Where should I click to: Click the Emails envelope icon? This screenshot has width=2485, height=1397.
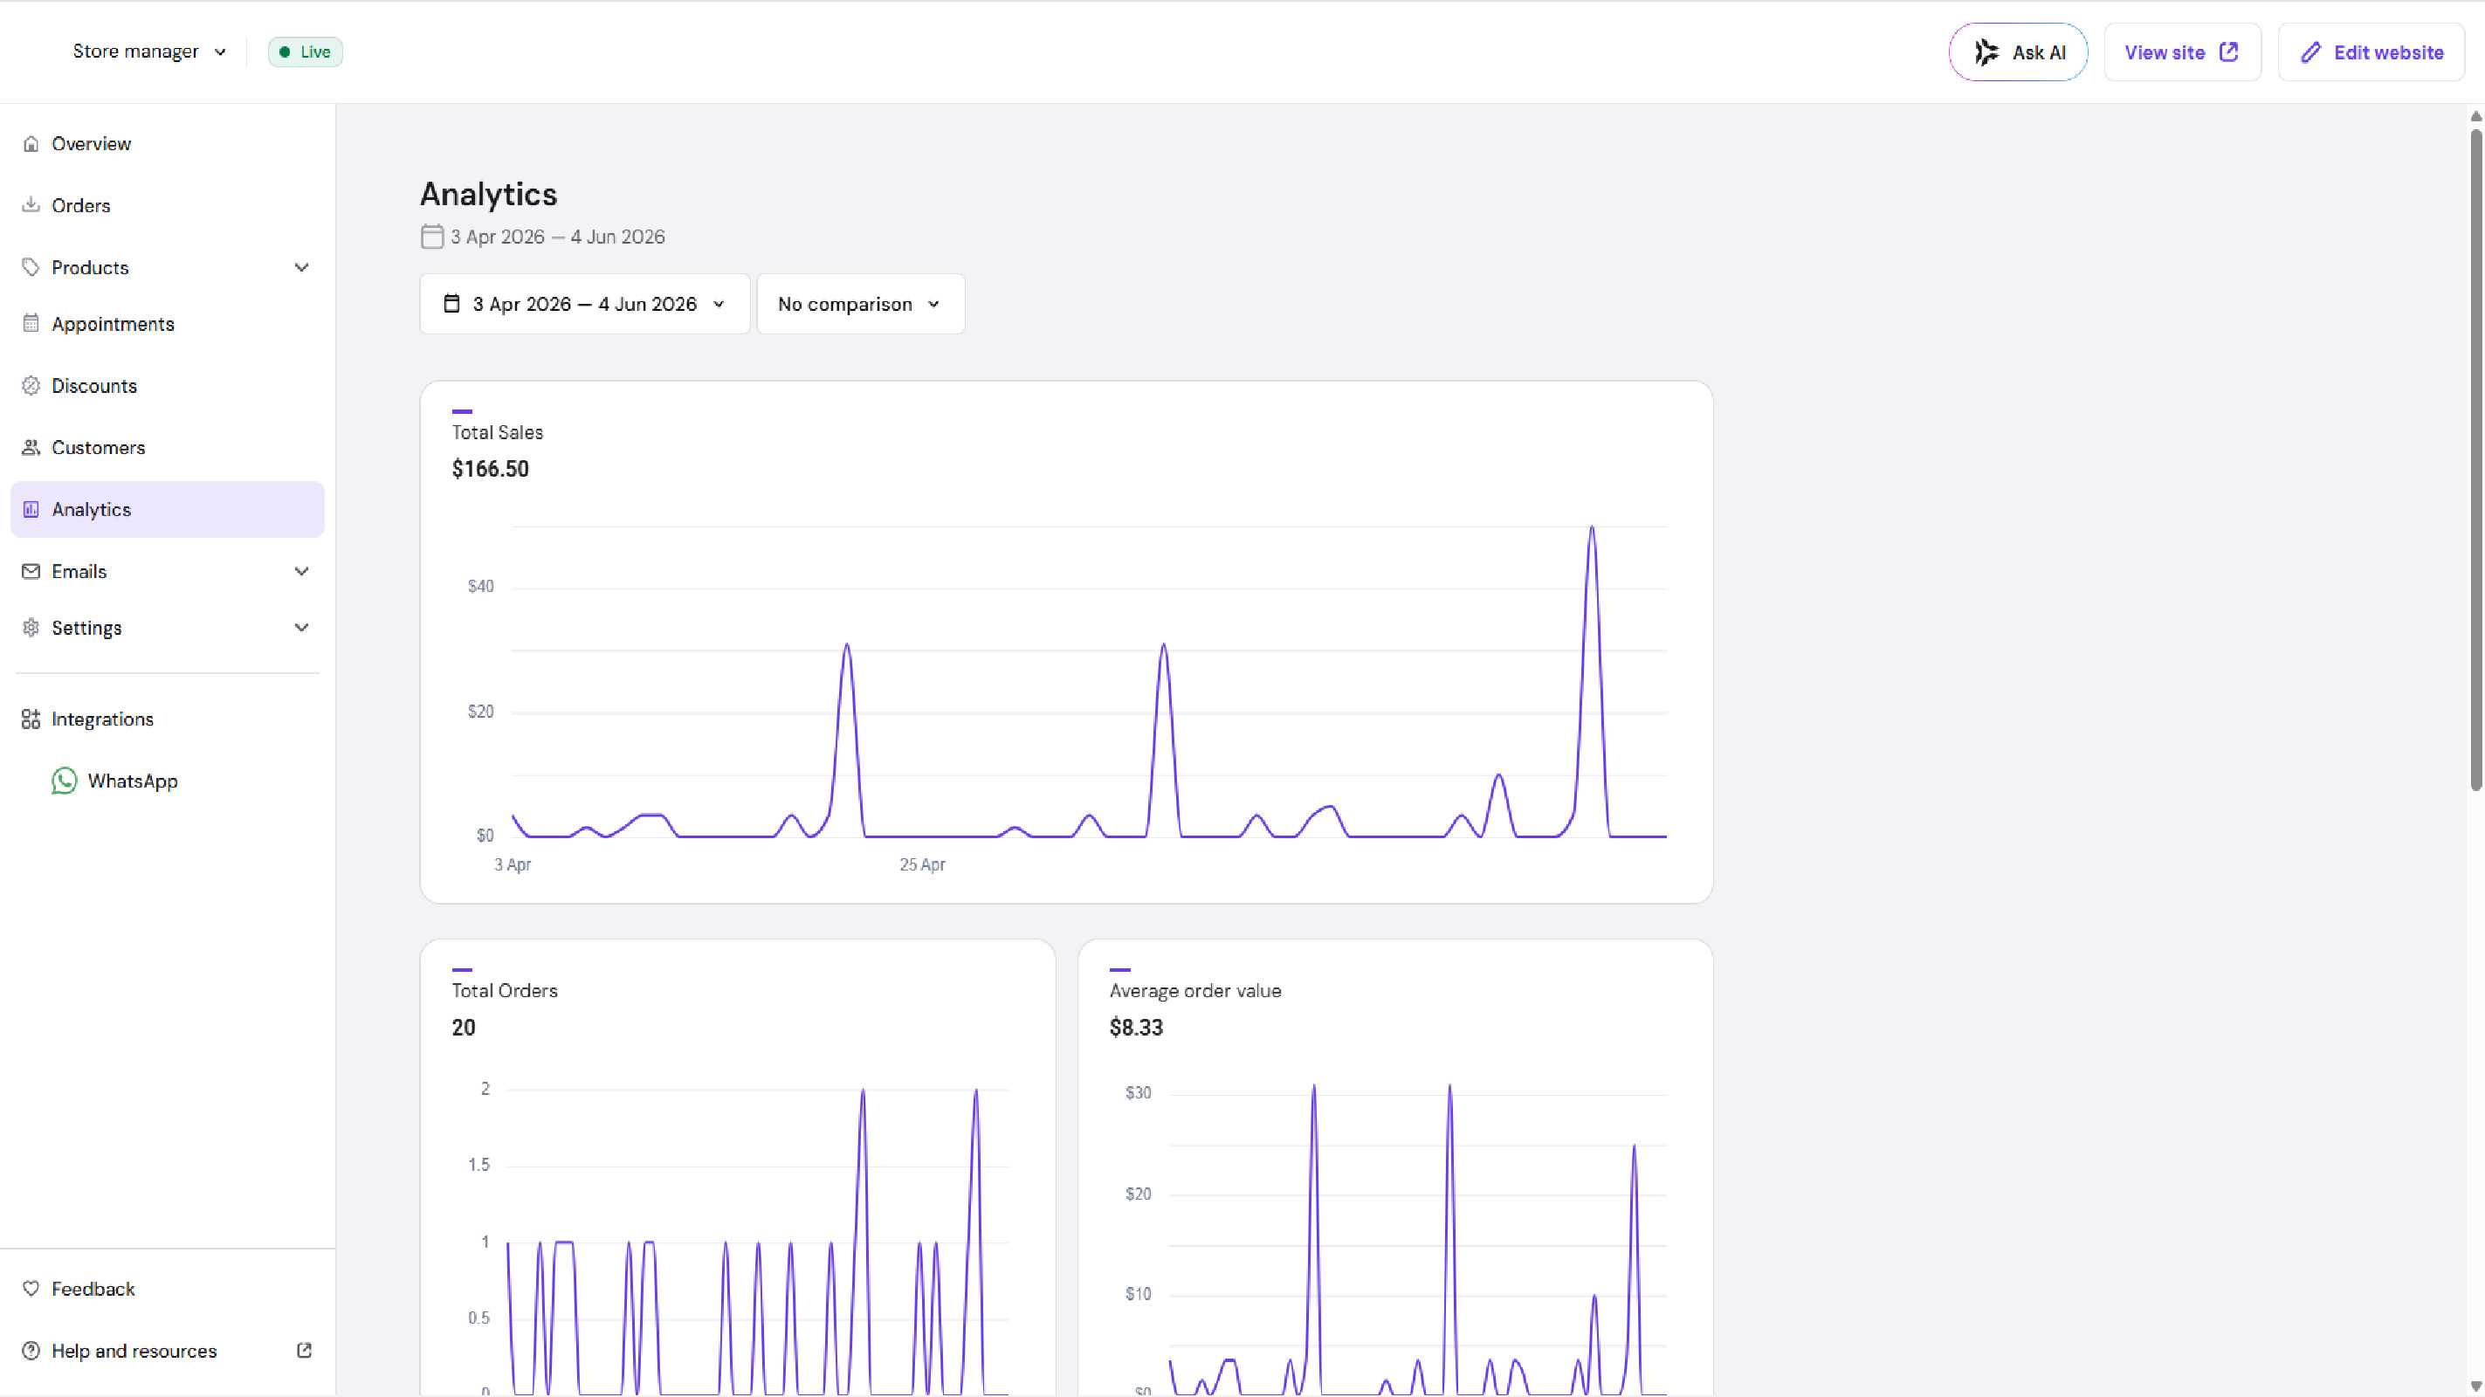(x=31, y=571)
